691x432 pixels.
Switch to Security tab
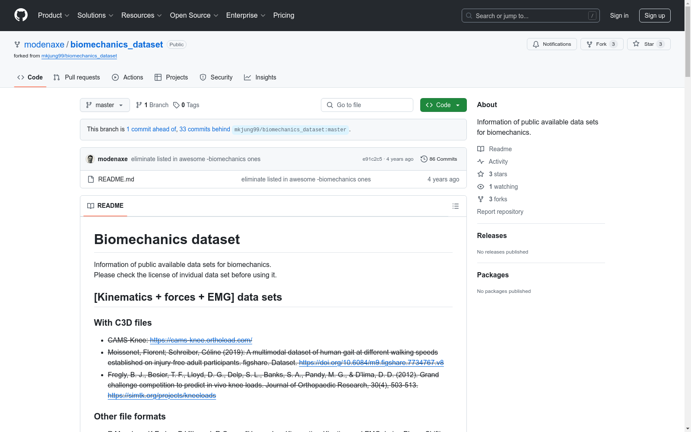tap(216, 77)
